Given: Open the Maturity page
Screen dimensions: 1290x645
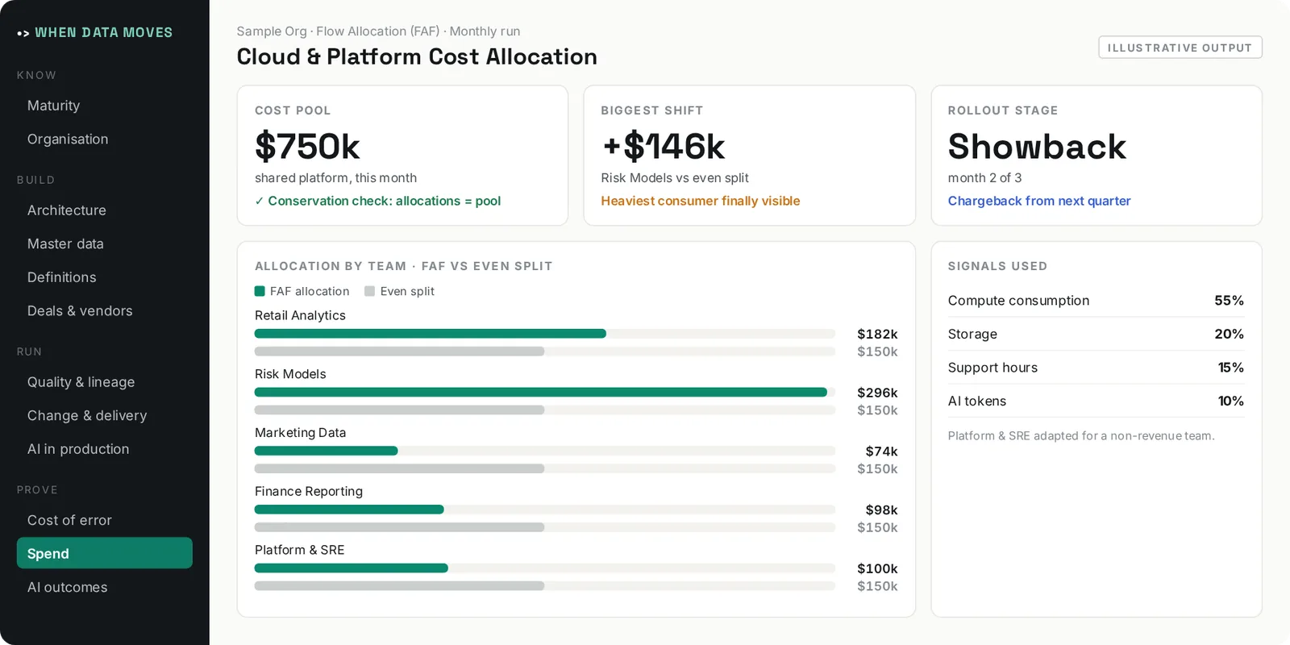Looking at the screenshot, I should click(x=53, y=106).
